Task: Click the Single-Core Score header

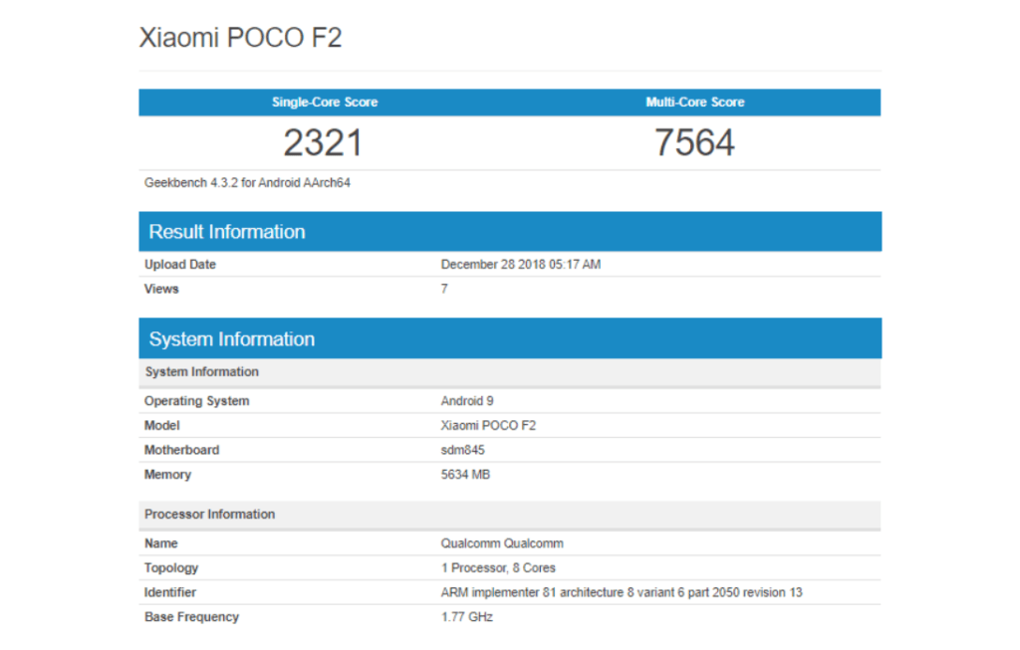Action: coord(325,103)
